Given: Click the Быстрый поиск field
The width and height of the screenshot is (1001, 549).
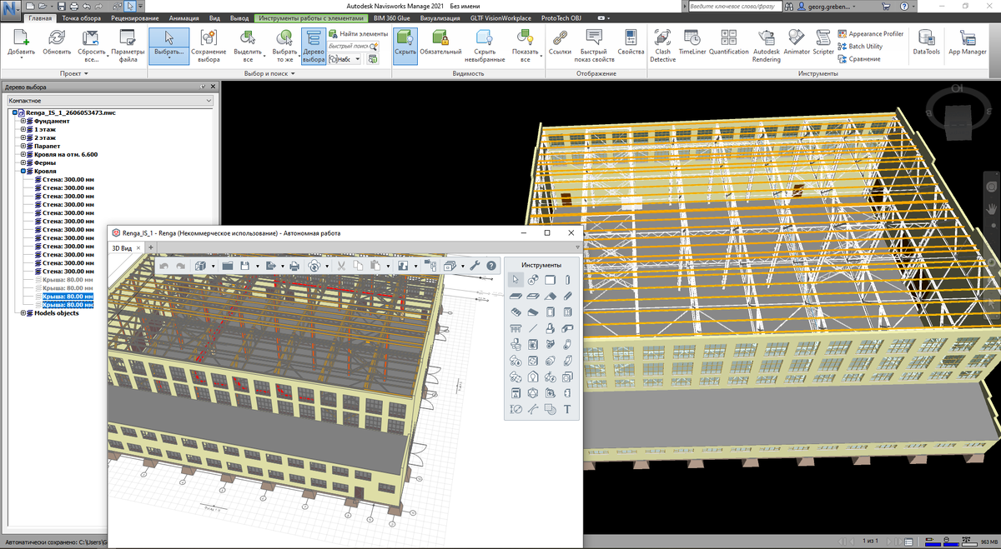Looking at the screenshot, I should (354, 47).
